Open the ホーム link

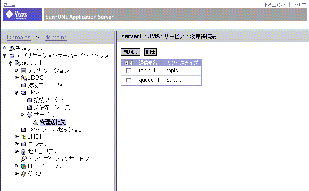click(x=9, y=4)
